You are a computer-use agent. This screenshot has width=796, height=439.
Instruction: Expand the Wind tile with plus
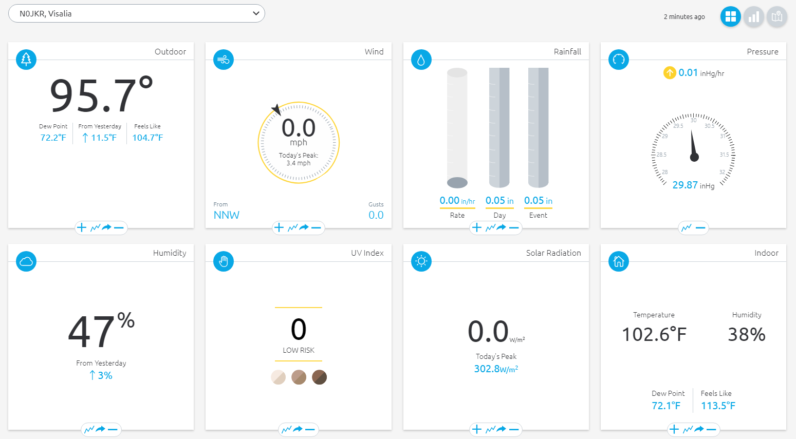coord(279,227)
